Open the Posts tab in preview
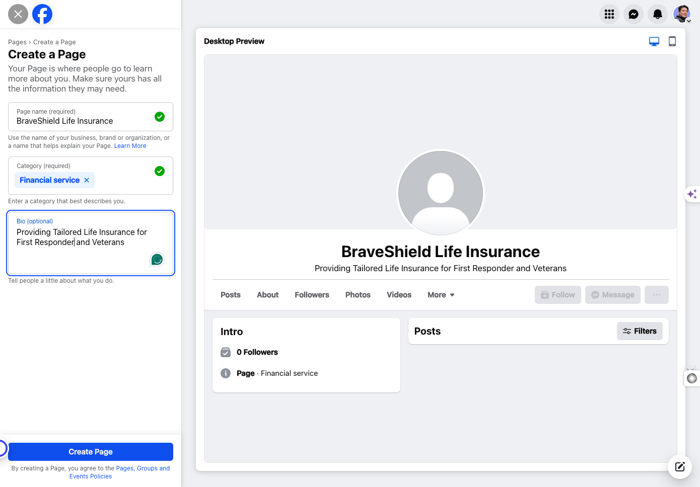This screenshot has height=487, width=700. (231, 295)
